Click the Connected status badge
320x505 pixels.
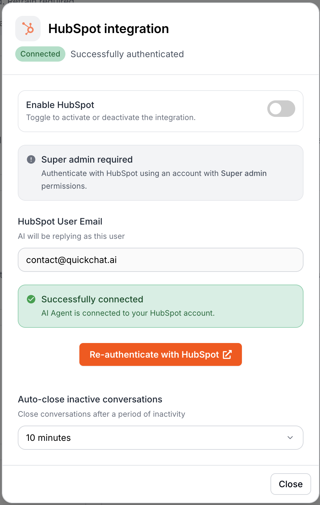tap(40, 54)
